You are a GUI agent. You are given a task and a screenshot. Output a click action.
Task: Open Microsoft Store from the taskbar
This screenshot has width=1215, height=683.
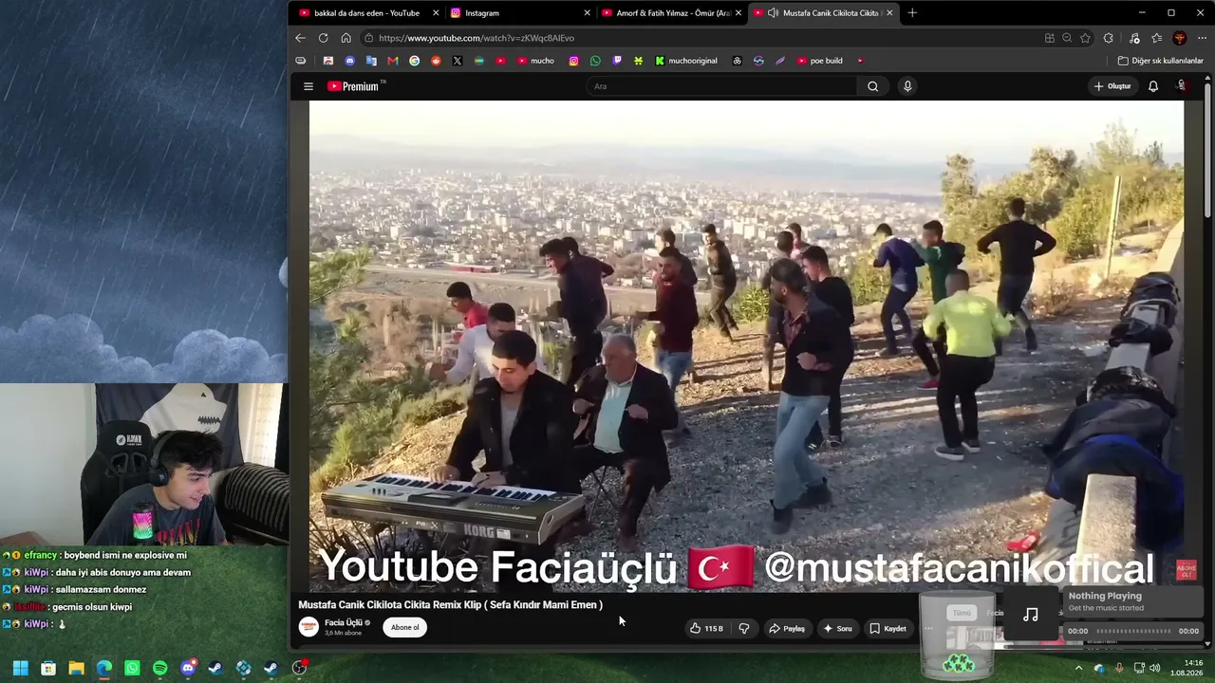(48, 668)
